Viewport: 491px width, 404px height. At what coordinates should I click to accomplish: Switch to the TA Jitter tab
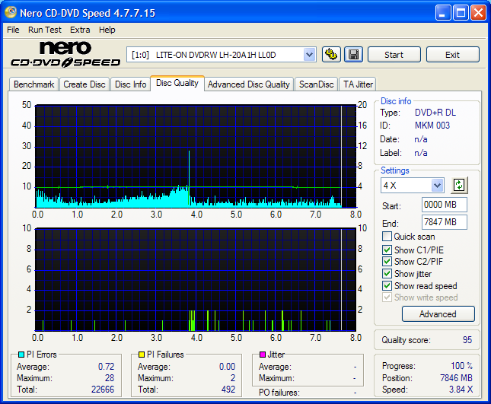click(358, 84)
